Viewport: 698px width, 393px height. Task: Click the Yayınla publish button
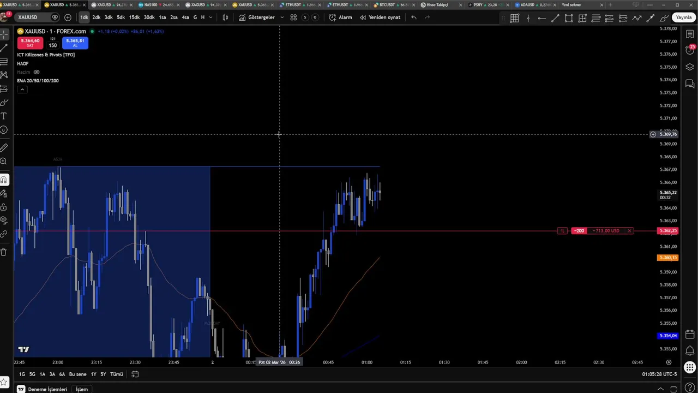[x=684, y=17]
